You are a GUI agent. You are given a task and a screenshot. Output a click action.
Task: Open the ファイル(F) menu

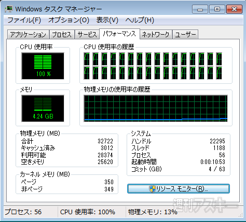tap(24, 20)
